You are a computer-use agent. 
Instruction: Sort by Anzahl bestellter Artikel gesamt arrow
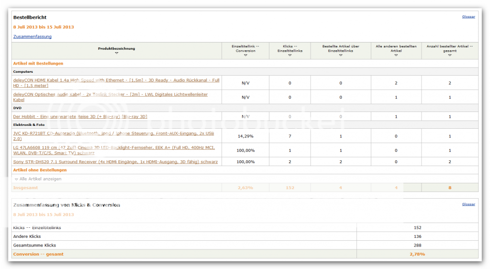click(x=449, y=55)
